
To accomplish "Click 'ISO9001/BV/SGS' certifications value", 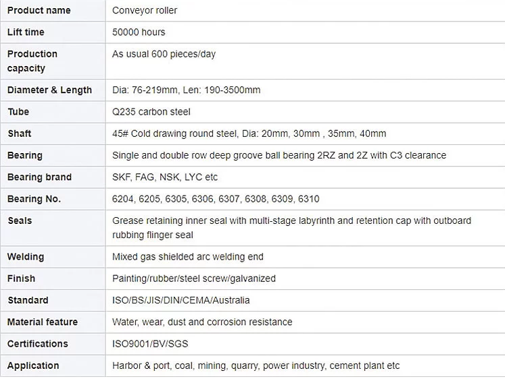I will (150, 344).
